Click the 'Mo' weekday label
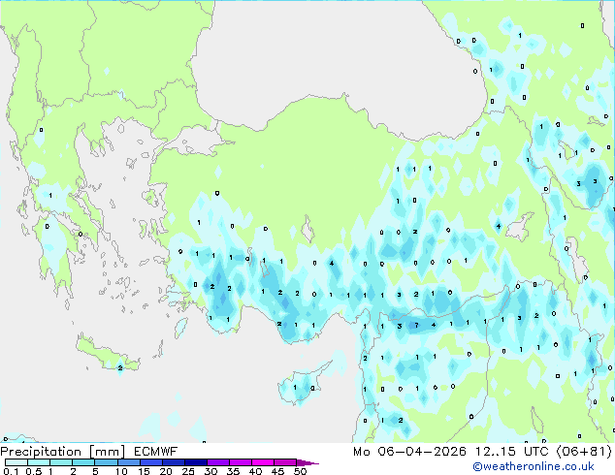Screen dimensions: 615x475 (361, 452)
